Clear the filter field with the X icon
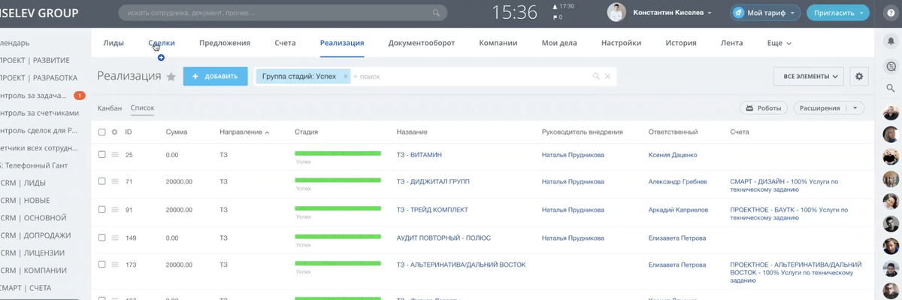902x300 pixels. tap(607, 76)
